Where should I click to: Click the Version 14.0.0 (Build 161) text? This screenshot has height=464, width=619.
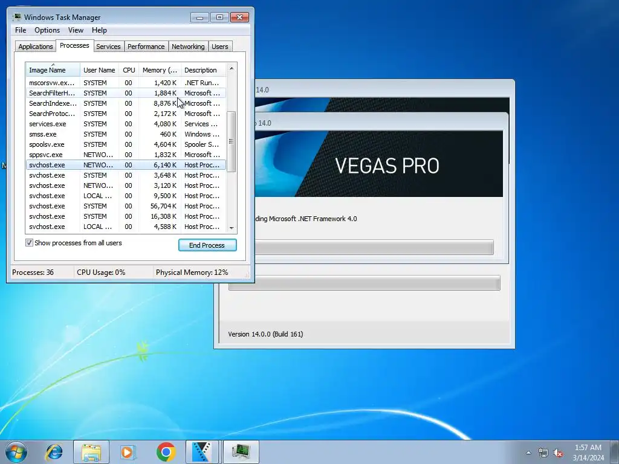pos(266,334)
